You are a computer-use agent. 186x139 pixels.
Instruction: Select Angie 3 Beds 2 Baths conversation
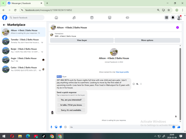coord(23,60)
